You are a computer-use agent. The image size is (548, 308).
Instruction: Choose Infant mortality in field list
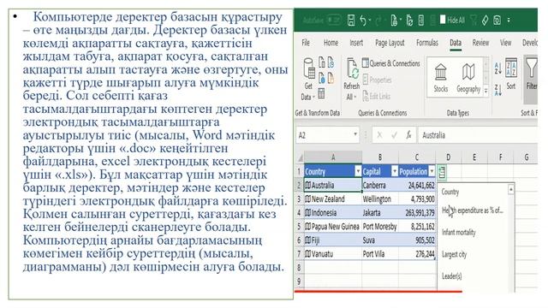(459, 232)
